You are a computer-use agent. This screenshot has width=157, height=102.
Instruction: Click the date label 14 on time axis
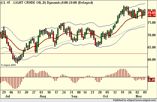85,92
